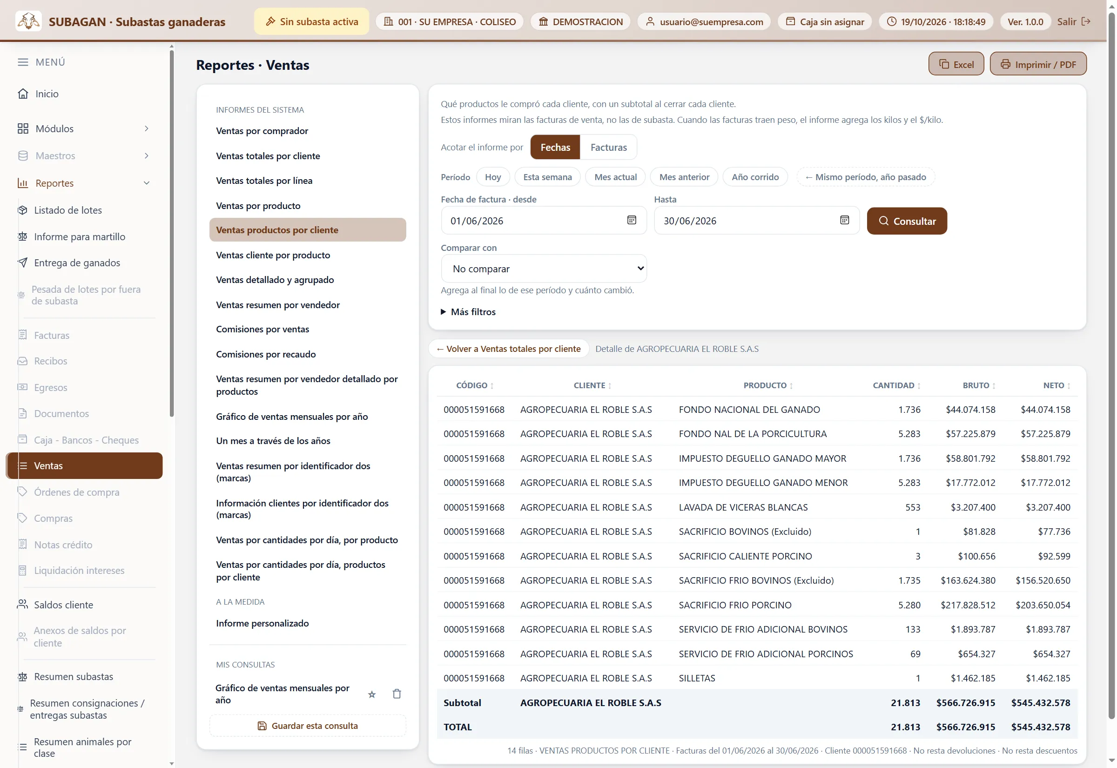Open Comisiones por ventas report
Viewport: 1117px width, 768px height.
pyautogui.click(x=262, y=329)
